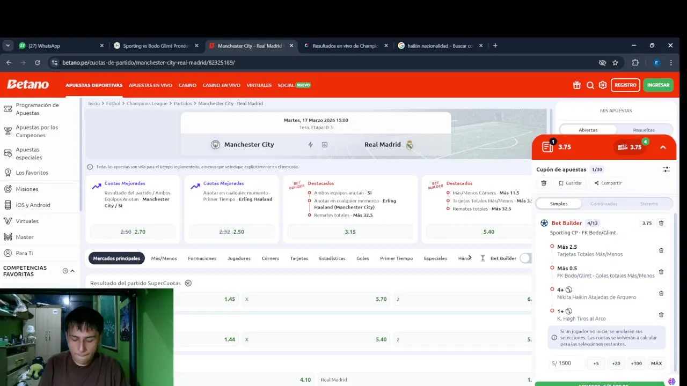Click the SuperCuotas SC info icon
The height and width of the screenshot is (386, 687).
tap(188, 283)
